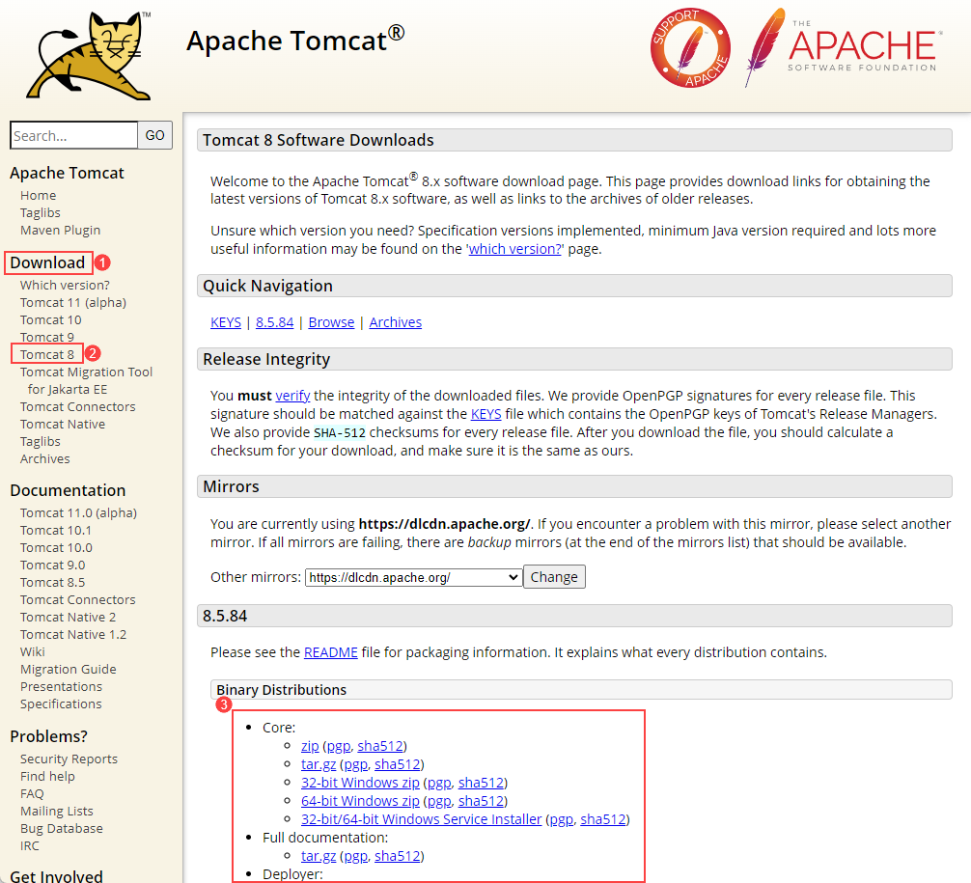Open the Which version? page

pos(64,284)
